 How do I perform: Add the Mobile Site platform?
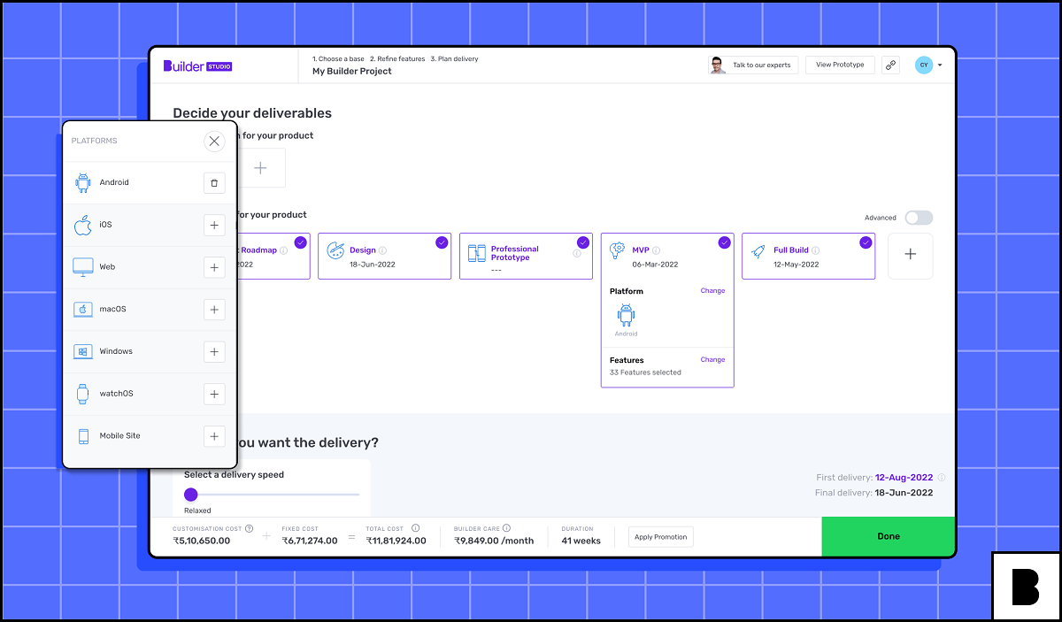point(214,436)
